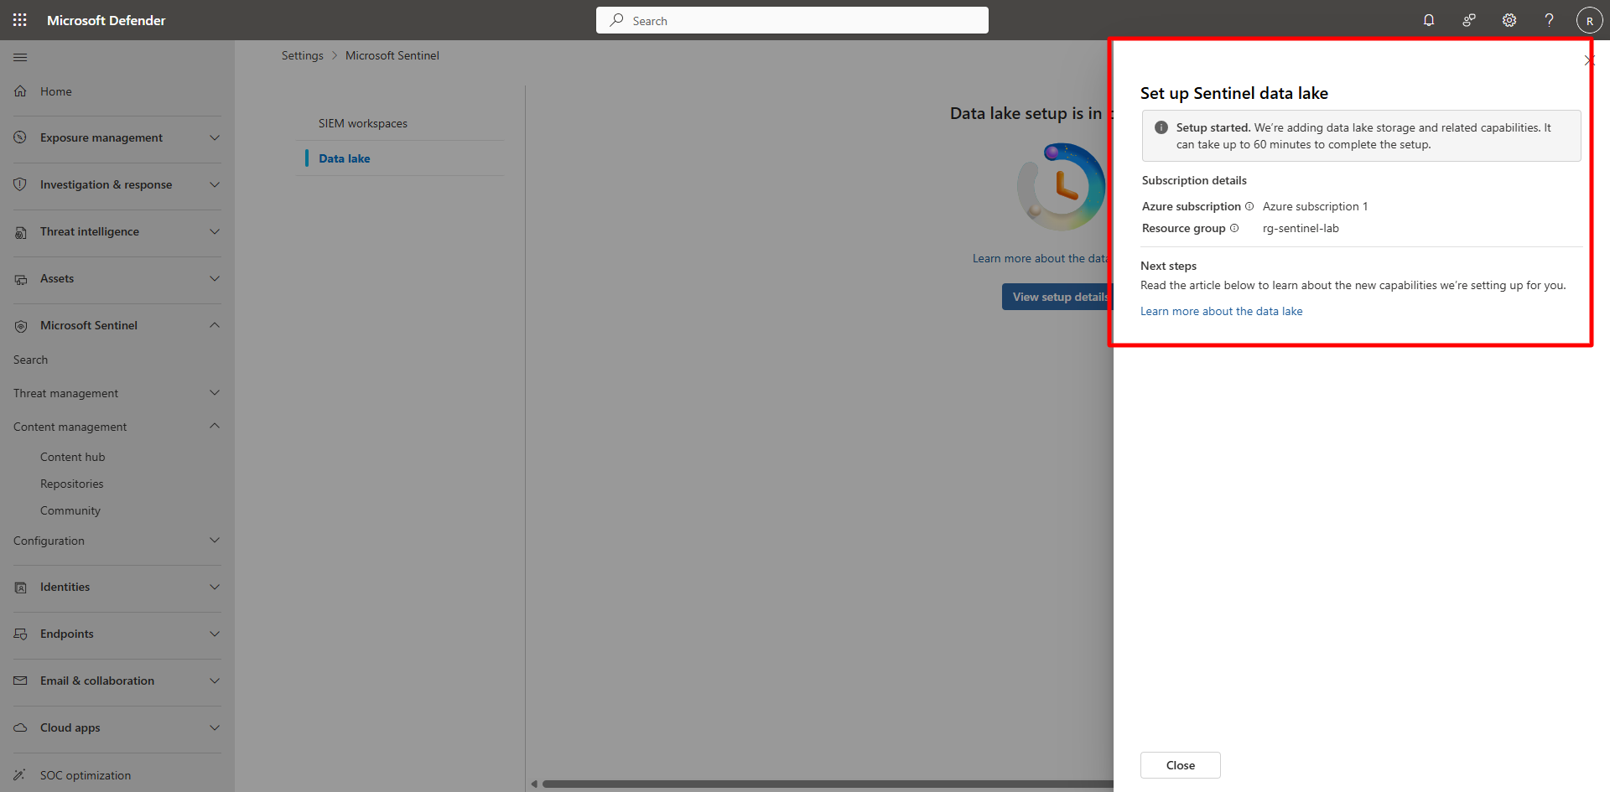1610x792 pixels.
Task: Open Learn more link under setup clock
Action: pyautogui.click(x=1042, y=258)
